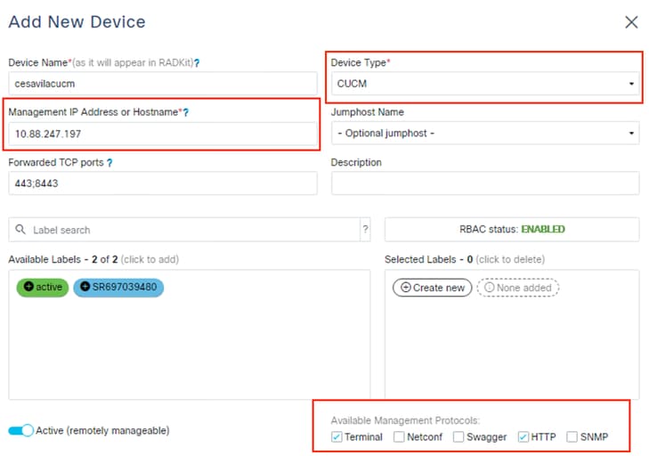Open help for Management IP Address field
The height and width of the screenshot is (456, 649).
[186, 112]
